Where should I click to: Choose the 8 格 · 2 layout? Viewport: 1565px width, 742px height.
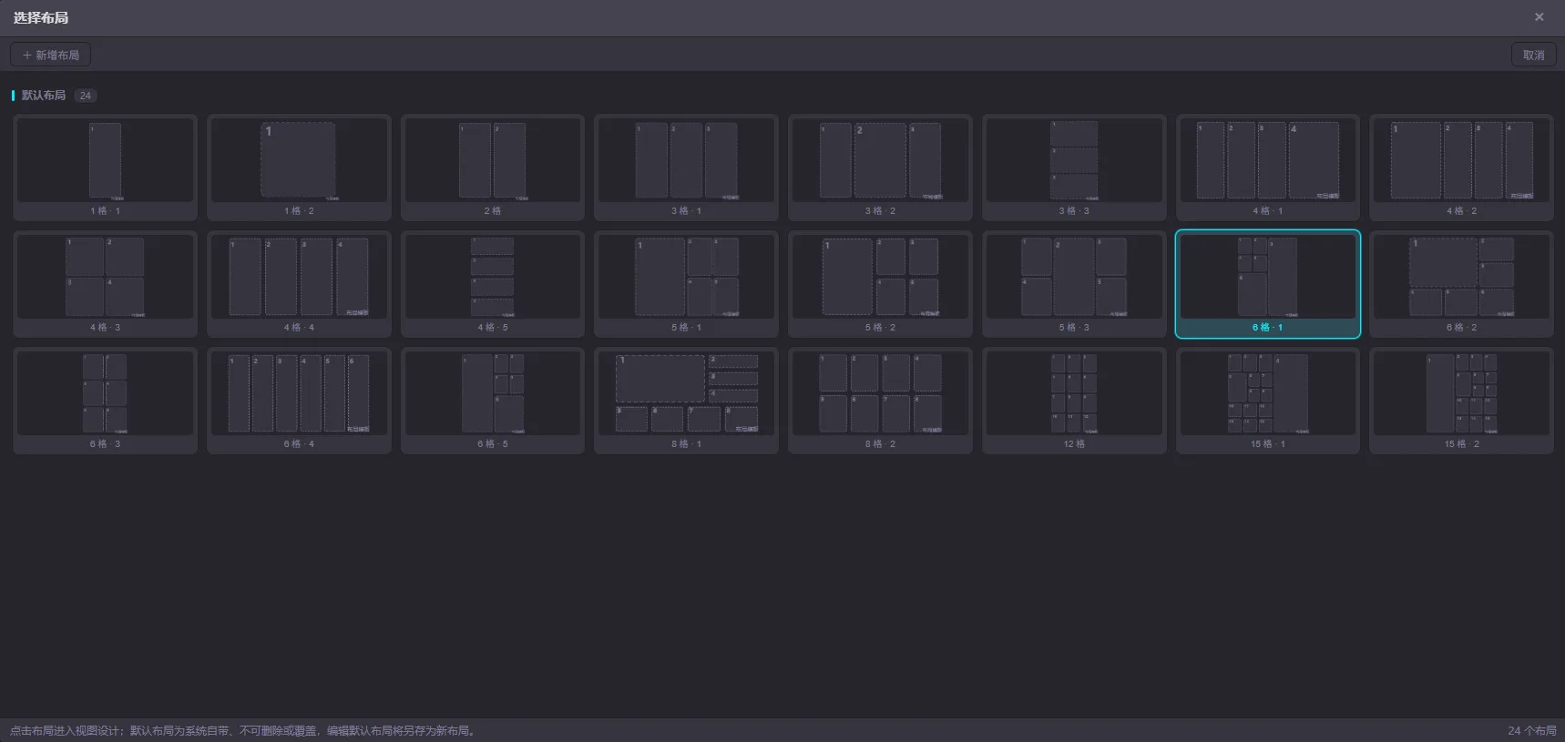[880, 401]
